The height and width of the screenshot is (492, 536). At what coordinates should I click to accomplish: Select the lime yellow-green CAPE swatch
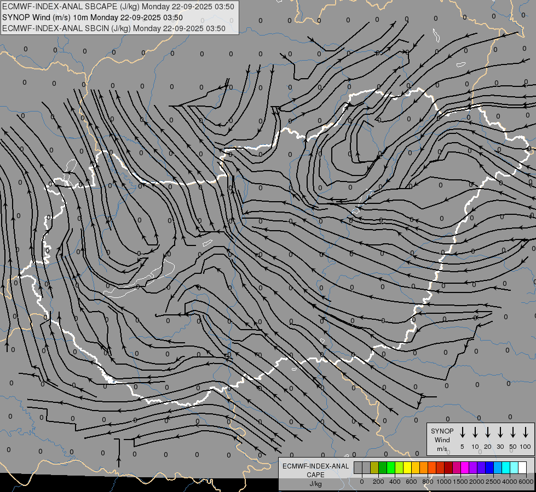point(399,467)
